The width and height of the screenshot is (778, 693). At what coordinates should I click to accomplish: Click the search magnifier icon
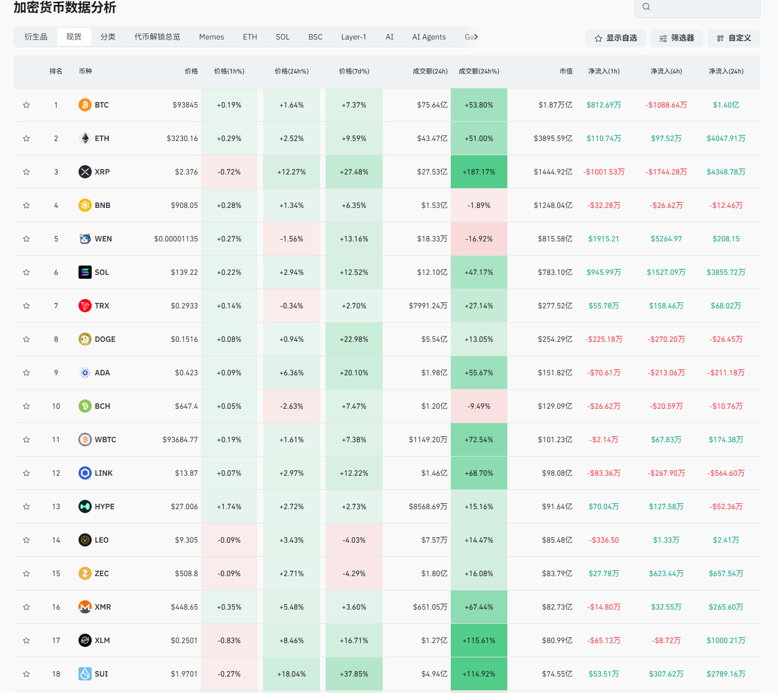coord(646,7)
